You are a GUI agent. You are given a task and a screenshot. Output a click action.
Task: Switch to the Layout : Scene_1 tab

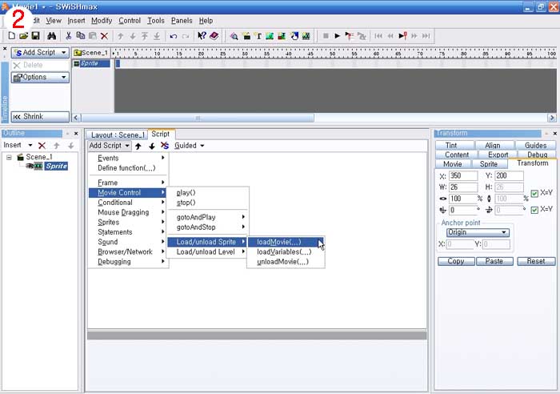click(117, 135)
